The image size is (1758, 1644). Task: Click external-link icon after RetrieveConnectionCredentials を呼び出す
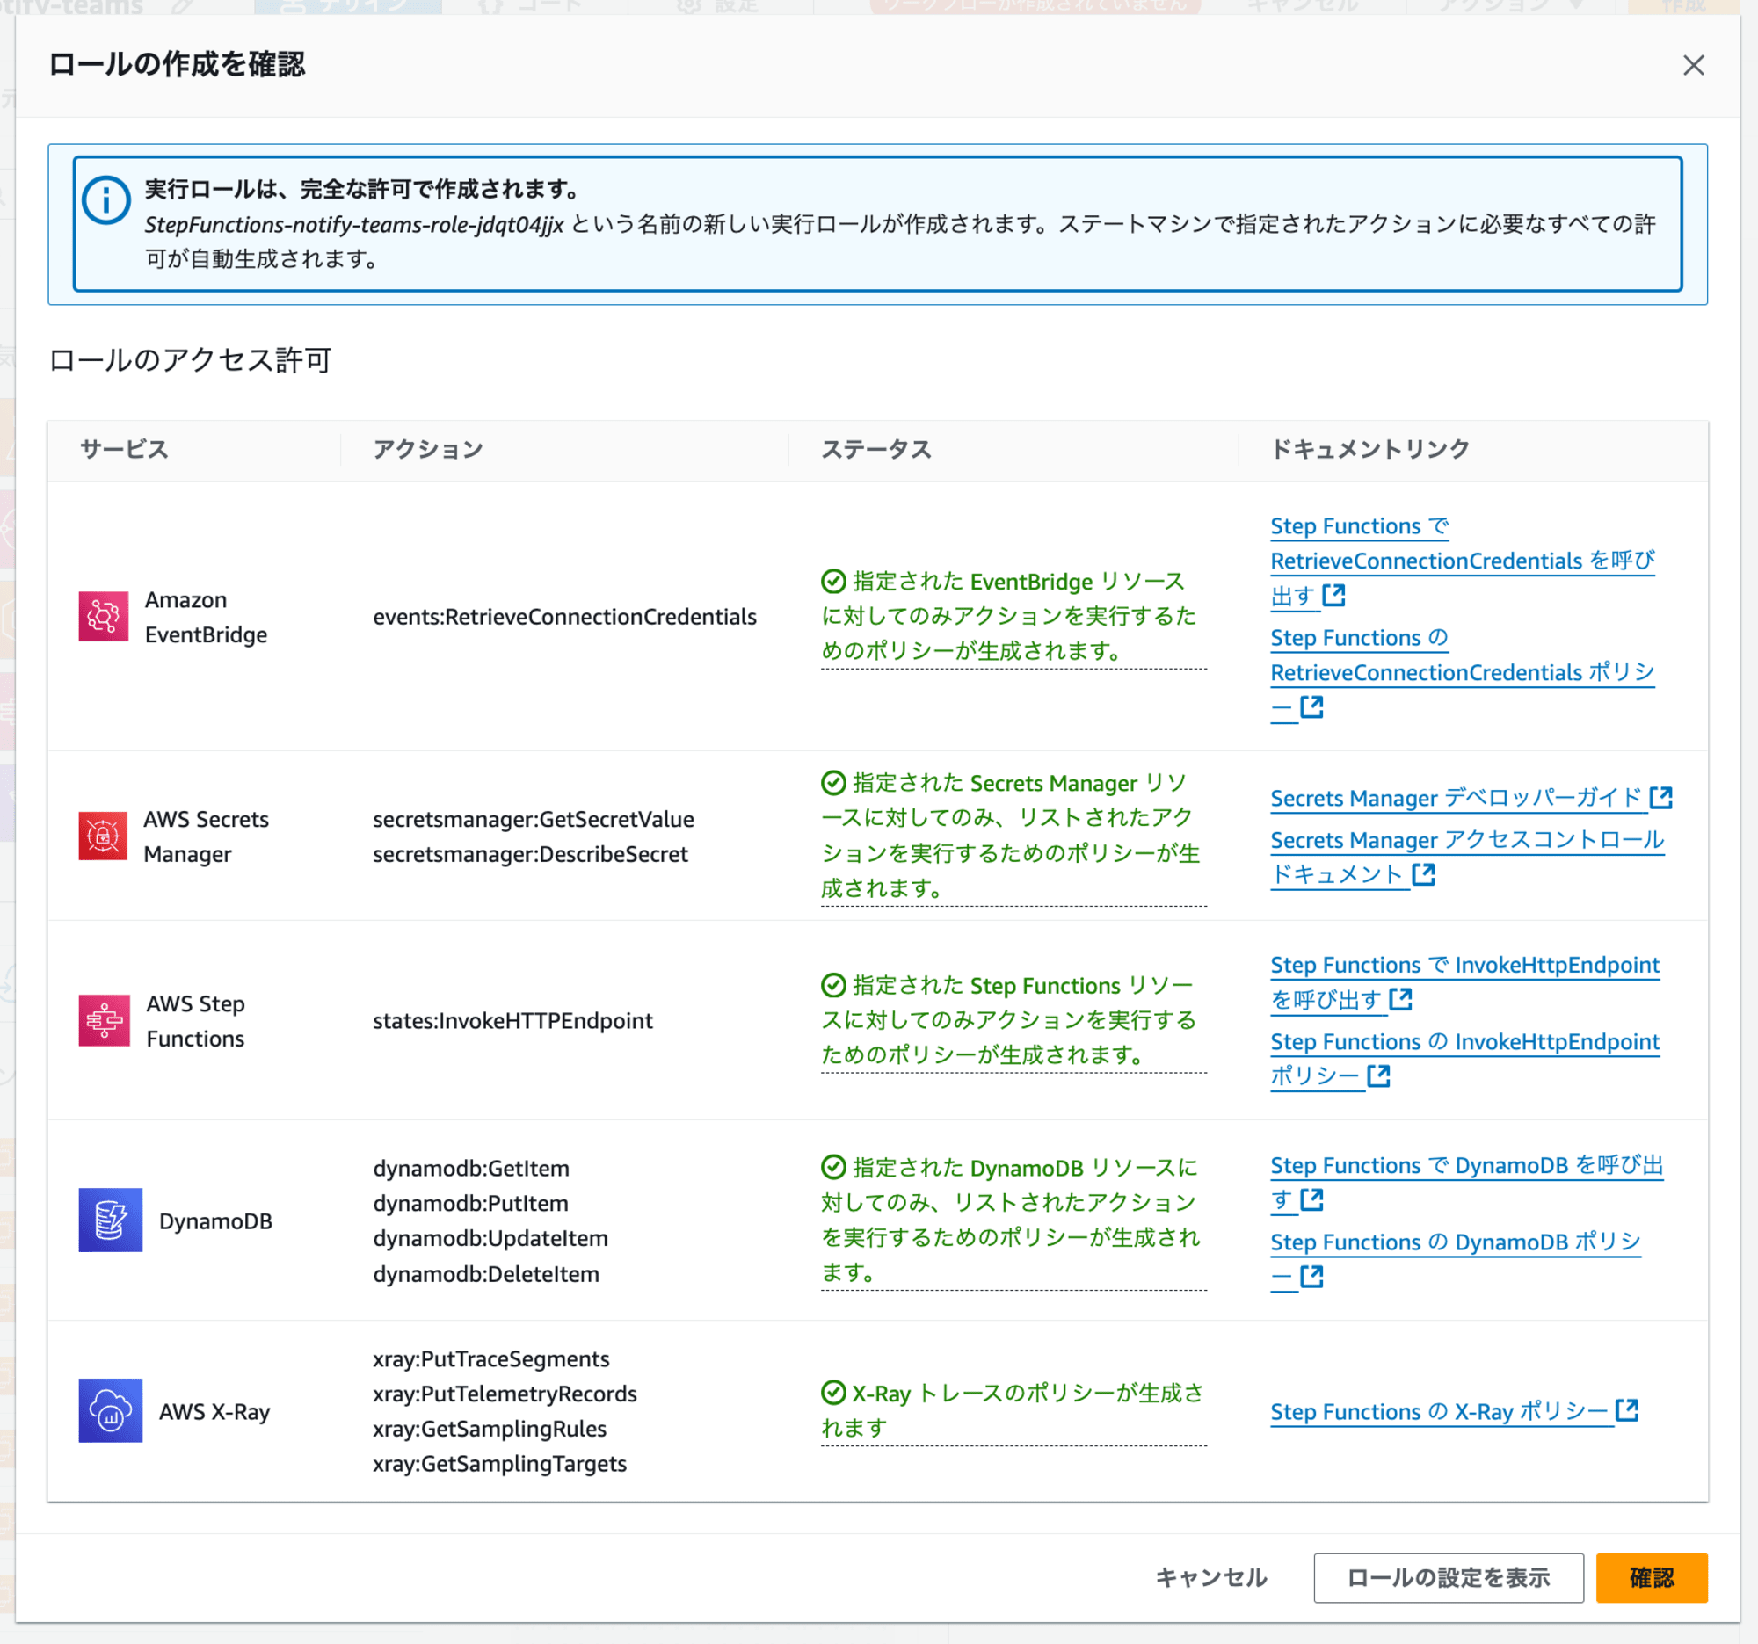[x=1333, y=595]
